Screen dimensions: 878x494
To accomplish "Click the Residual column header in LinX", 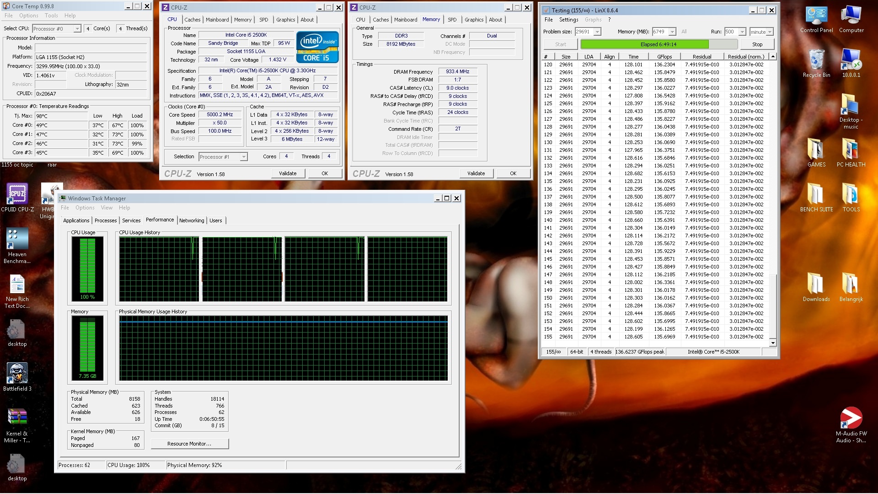I will (x=701, y=57).
